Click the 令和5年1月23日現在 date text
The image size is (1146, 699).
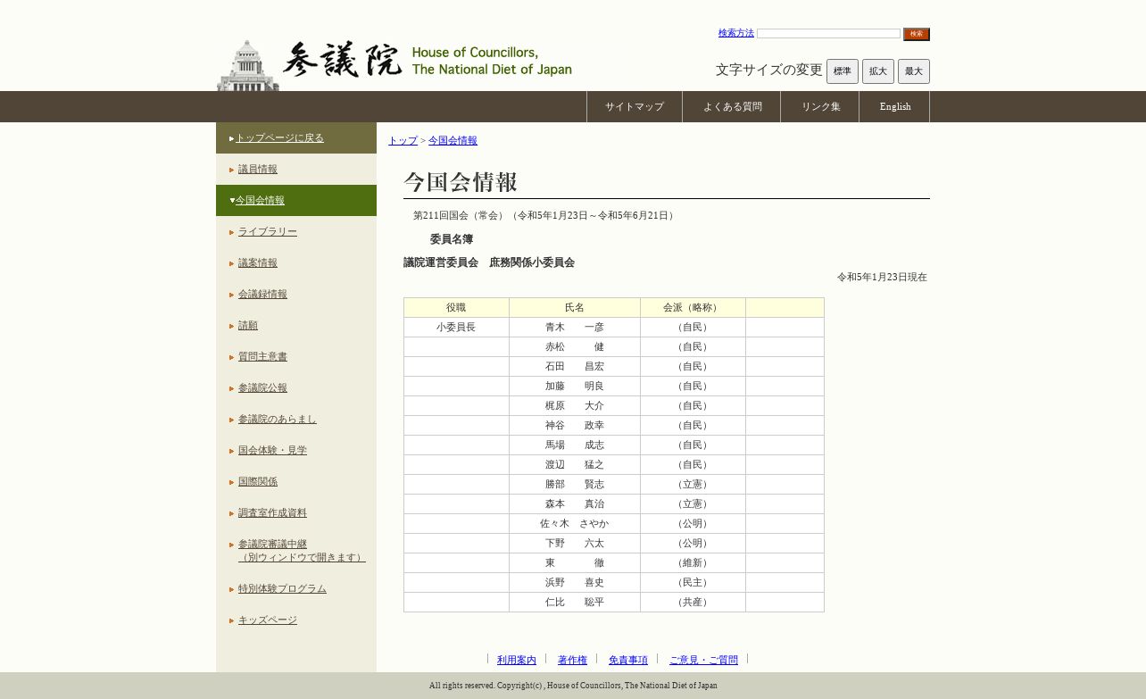pos(882,278)
